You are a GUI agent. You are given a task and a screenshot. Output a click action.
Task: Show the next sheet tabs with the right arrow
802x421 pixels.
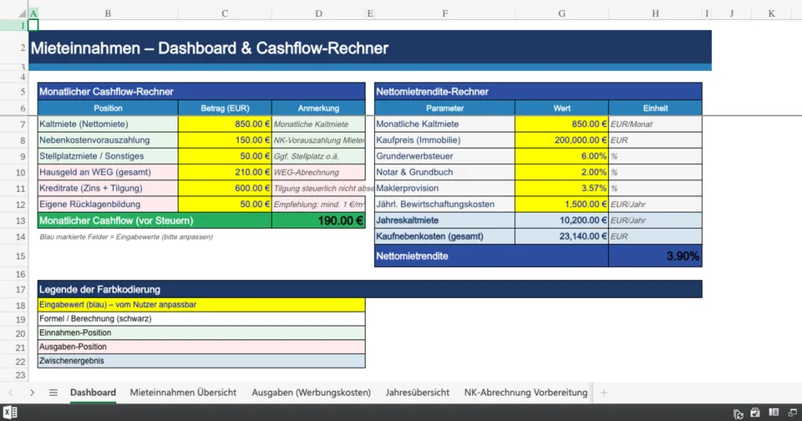click(32, 393)
